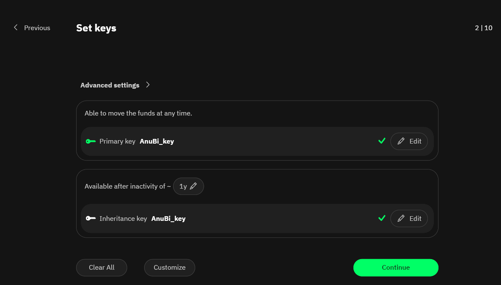Open the Advanced settings label
The width and height of the screenshot is (501, 285).
pyautogui.click(x=110, y=85)
